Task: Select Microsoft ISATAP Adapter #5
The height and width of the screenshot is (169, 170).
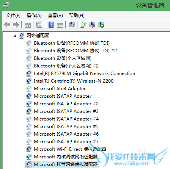Action: point(66,127)
